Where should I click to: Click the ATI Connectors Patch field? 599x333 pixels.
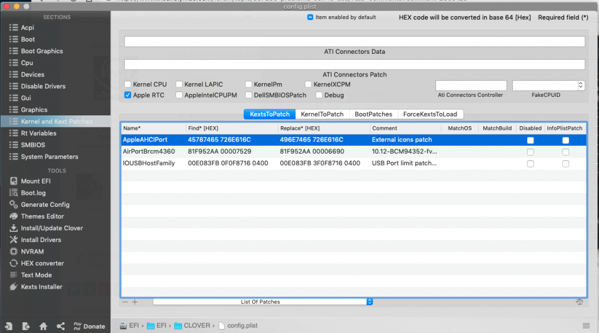(355, 65)
